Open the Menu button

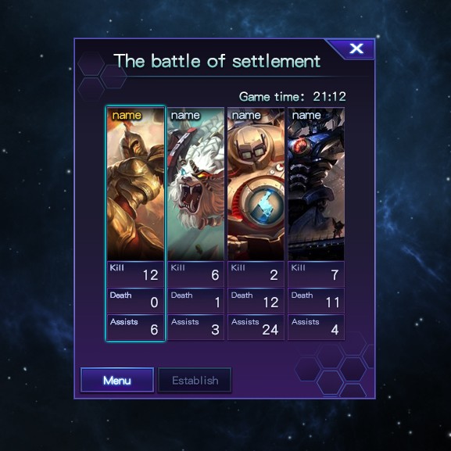117,380
